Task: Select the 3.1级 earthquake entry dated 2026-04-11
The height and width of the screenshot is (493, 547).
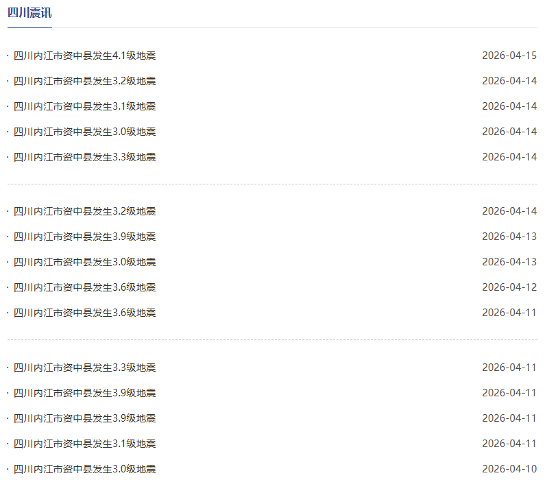Action: [84, 444]
